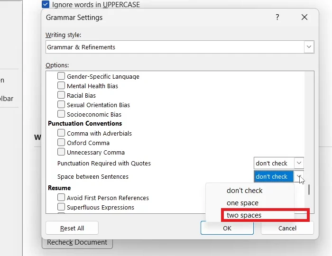The image size is (332, 256).
Task: Click the Space between Sentences label
Action: (x=93, y=177)
